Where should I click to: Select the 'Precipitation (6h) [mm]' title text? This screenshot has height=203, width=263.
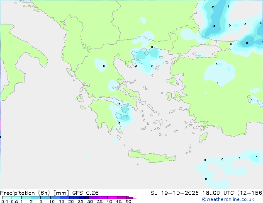pyautogui.click(x=34, y=193)
